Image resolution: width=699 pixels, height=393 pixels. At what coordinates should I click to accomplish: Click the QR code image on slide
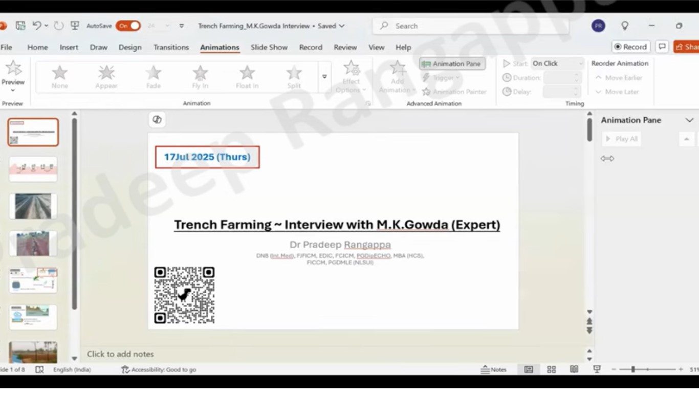184,295
